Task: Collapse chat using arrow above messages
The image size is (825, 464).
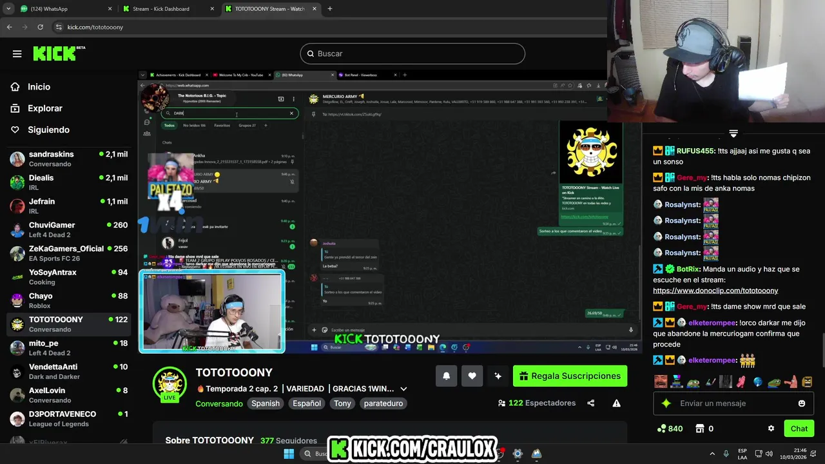Action: pos(733,133)
